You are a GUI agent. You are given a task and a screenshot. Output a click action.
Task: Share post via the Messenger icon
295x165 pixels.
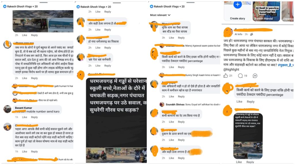click(255, 76)
